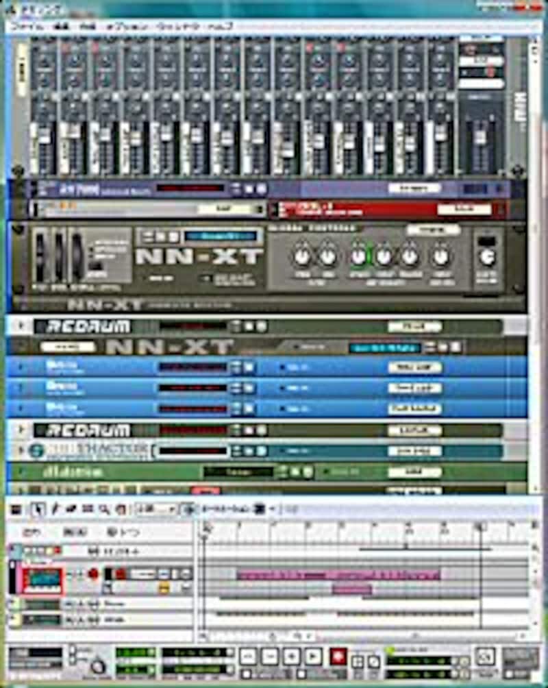Open the ファイル menu

(x=27, y=27)
